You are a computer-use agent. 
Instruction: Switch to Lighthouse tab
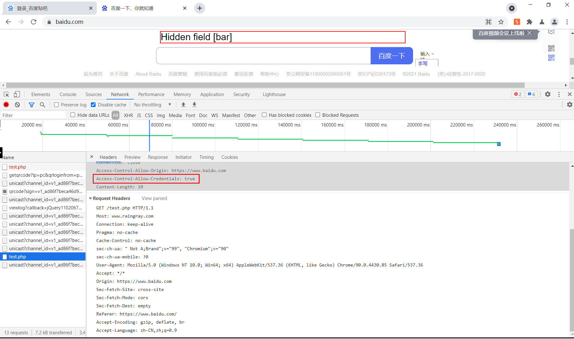click(x=274, y=94)
